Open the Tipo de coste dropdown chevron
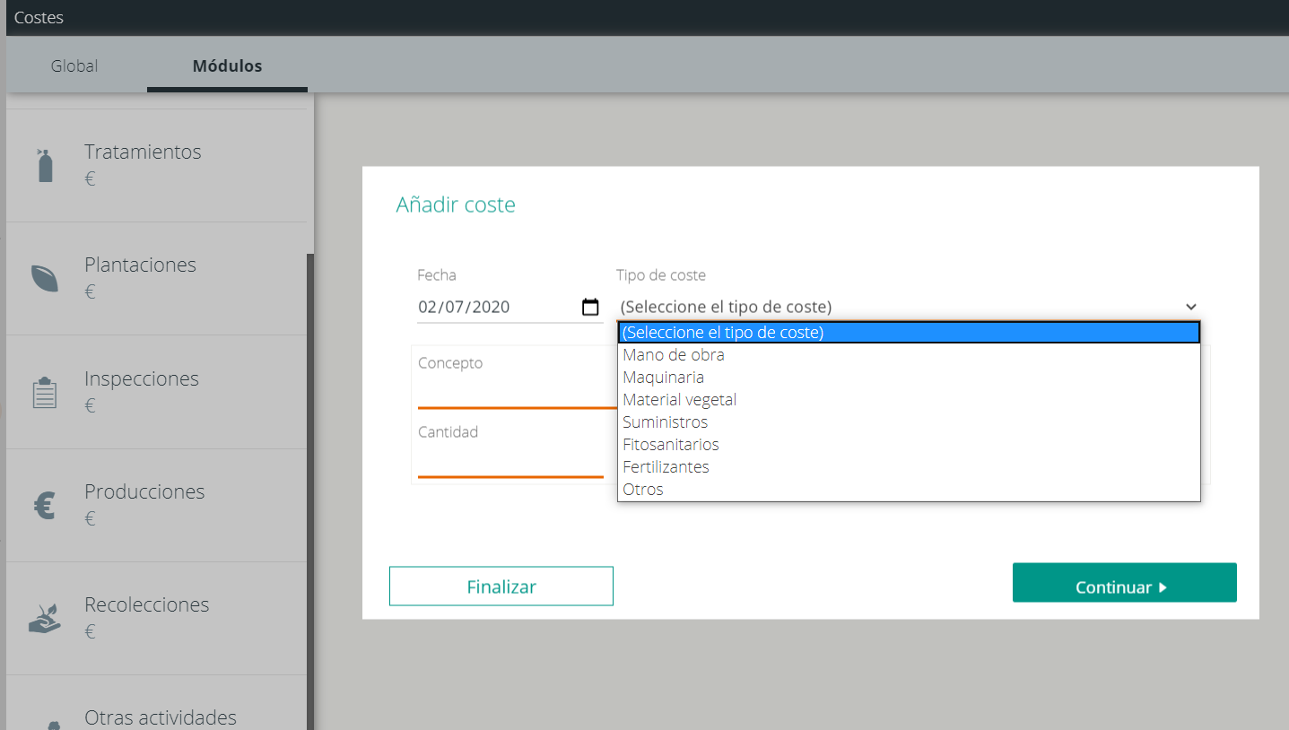 [x=1189, y=306]
